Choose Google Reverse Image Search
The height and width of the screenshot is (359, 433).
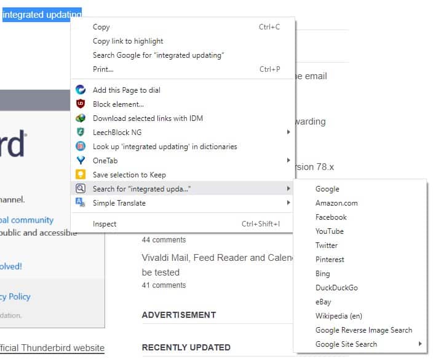(360, 330)
